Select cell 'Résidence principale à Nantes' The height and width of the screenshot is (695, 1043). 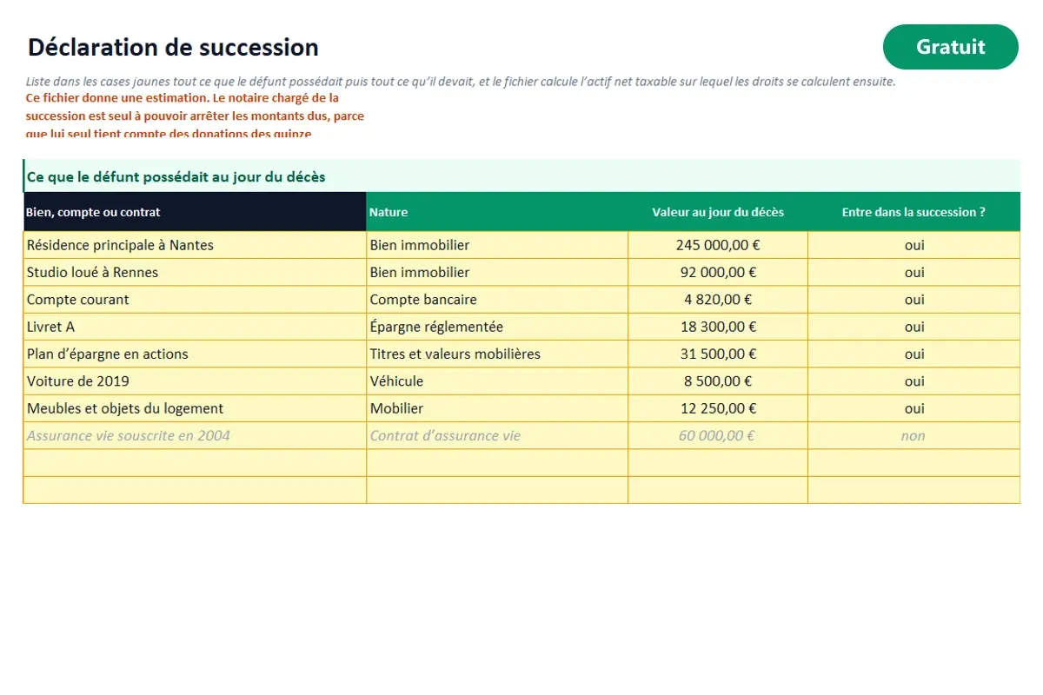click(x=195, y=245)
